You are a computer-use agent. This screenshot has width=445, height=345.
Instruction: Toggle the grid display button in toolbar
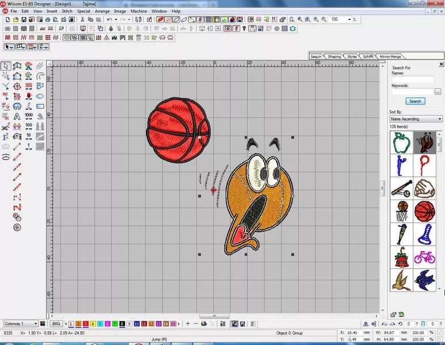[x=209, y=20]
